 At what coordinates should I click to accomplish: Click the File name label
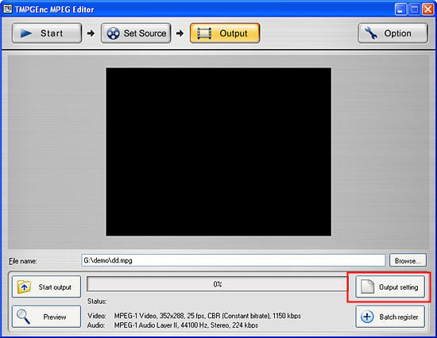pos(22,261)
